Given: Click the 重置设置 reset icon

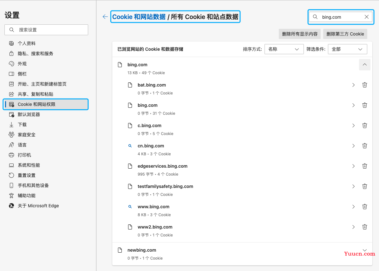Looking at the screenshot, I should [11, 175].
